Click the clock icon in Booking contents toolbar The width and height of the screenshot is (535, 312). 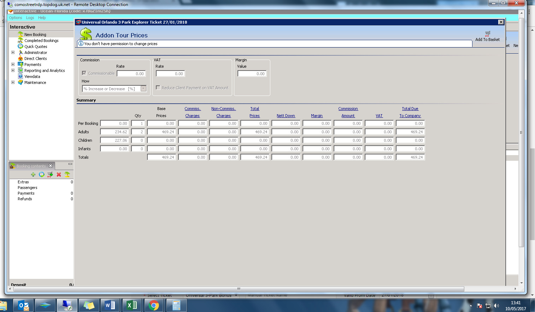click(x=42, y=175)
